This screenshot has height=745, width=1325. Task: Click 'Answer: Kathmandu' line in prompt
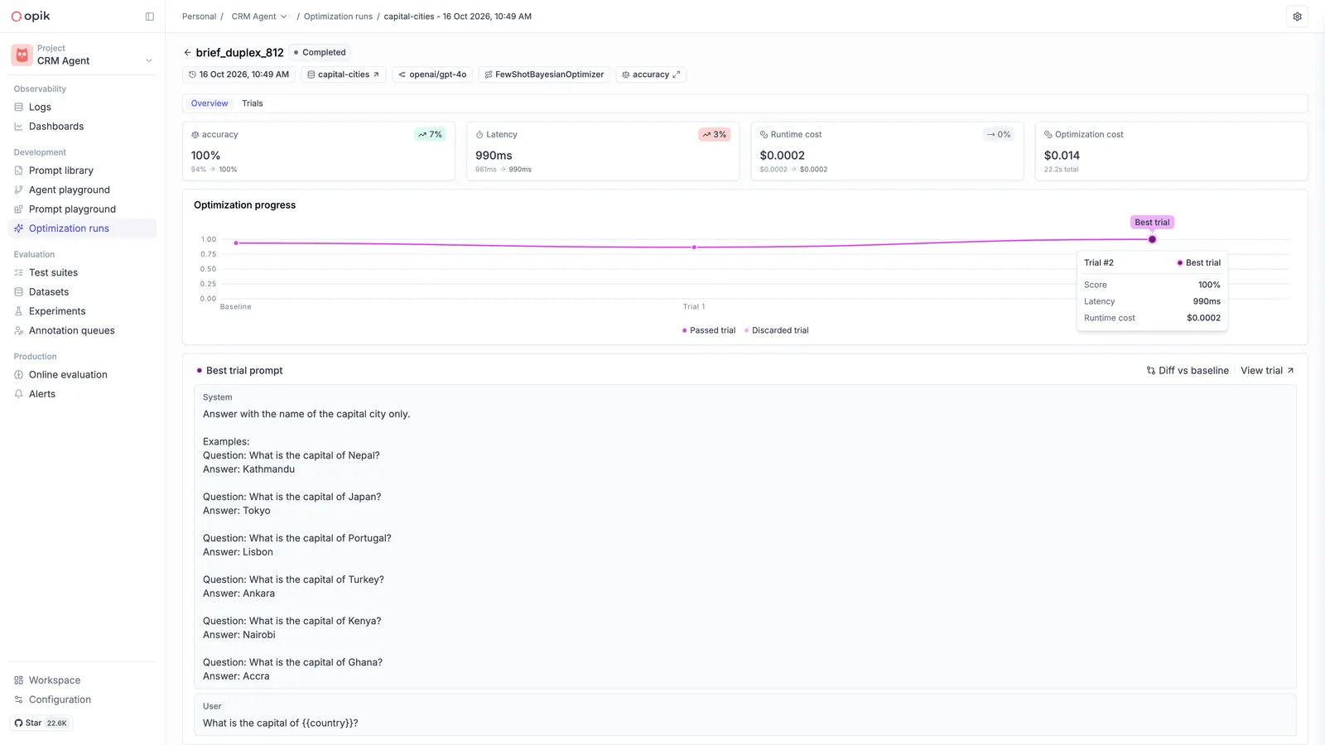[x=248, y=469]
